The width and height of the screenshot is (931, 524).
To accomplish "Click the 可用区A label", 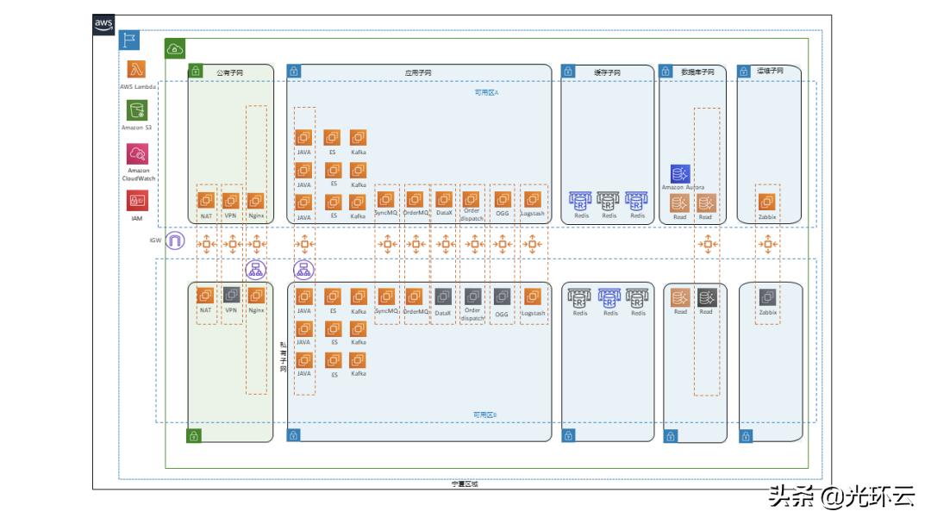I will 486,92.
